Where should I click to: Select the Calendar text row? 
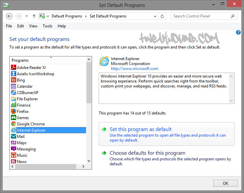(x=25, y=86)
